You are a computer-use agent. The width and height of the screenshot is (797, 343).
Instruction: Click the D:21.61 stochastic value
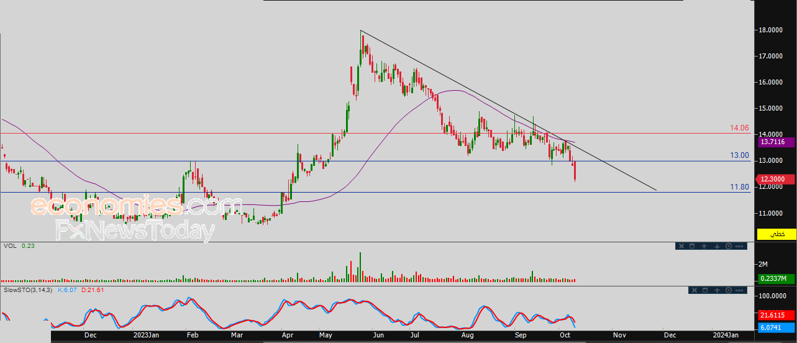pos(92,290)
